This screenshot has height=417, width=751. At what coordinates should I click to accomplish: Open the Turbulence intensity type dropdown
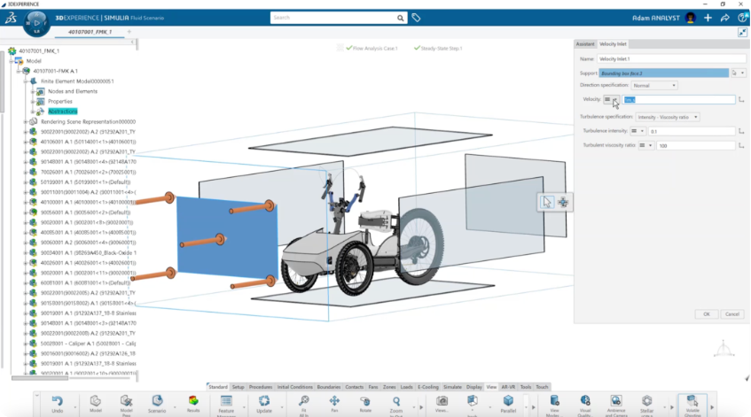[638, 131]
